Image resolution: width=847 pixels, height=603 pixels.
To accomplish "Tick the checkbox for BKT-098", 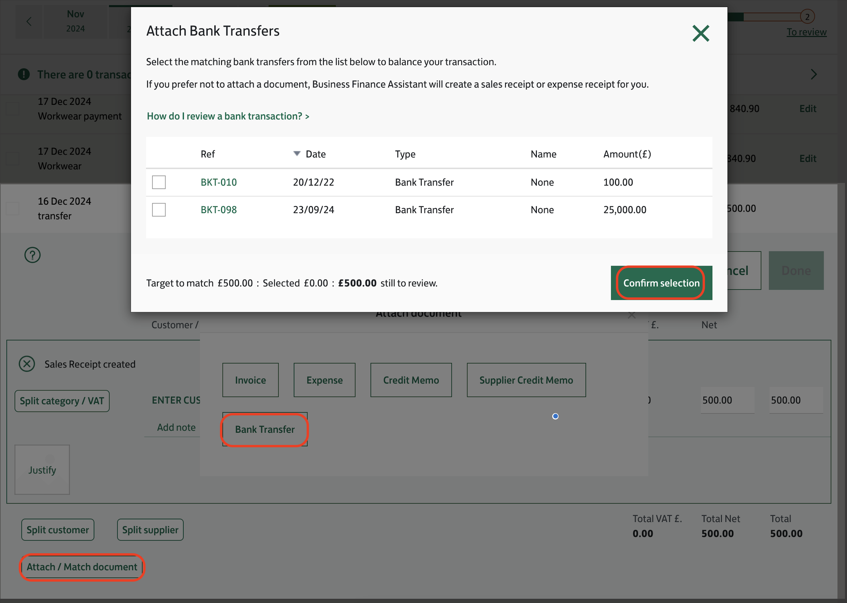I will (x=159, y=210).
